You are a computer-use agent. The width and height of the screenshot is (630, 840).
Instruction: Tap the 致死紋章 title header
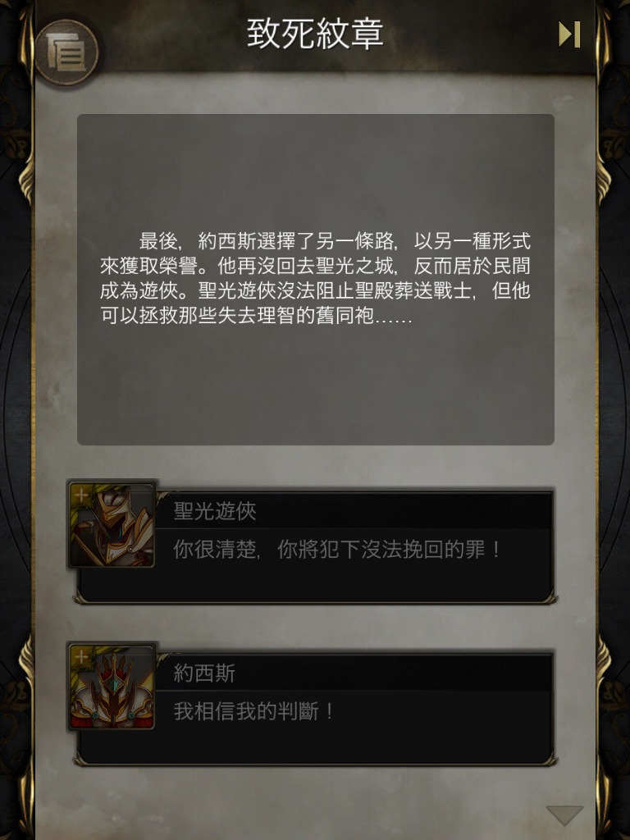pyautogui.click(x=315, y=34)
